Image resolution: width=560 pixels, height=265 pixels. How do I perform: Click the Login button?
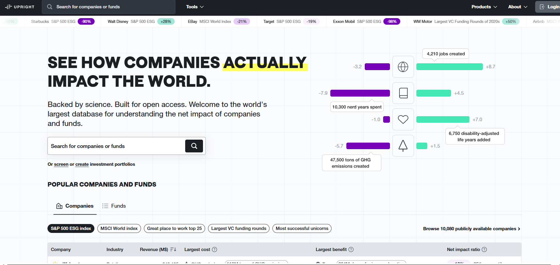coord(549,7)
